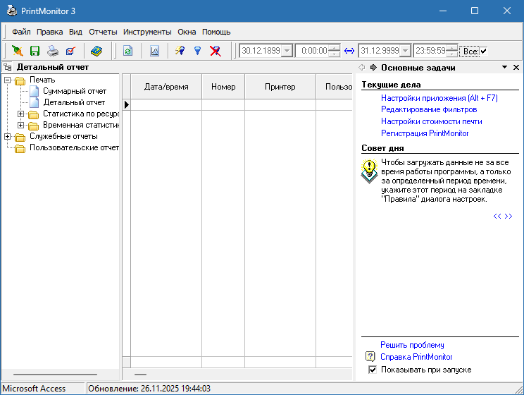524x395 pixels.
Task: Select Пользовательские отчеты folder in tree
Action: pos(74,147)
